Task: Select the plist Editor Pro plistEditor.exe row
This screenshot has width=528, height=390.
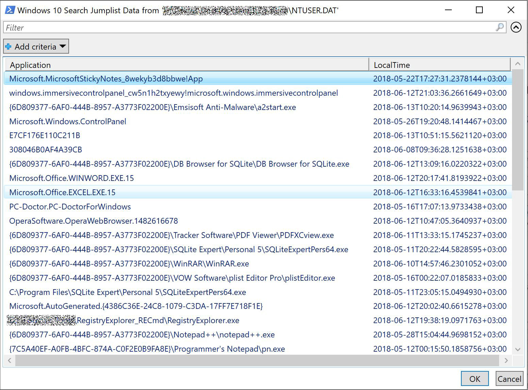Action: click(258, 278)
